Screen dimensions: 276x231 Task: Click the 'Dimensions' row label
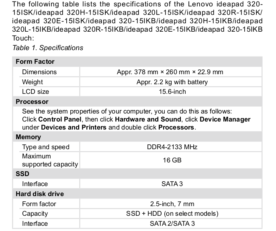[39, 72]
